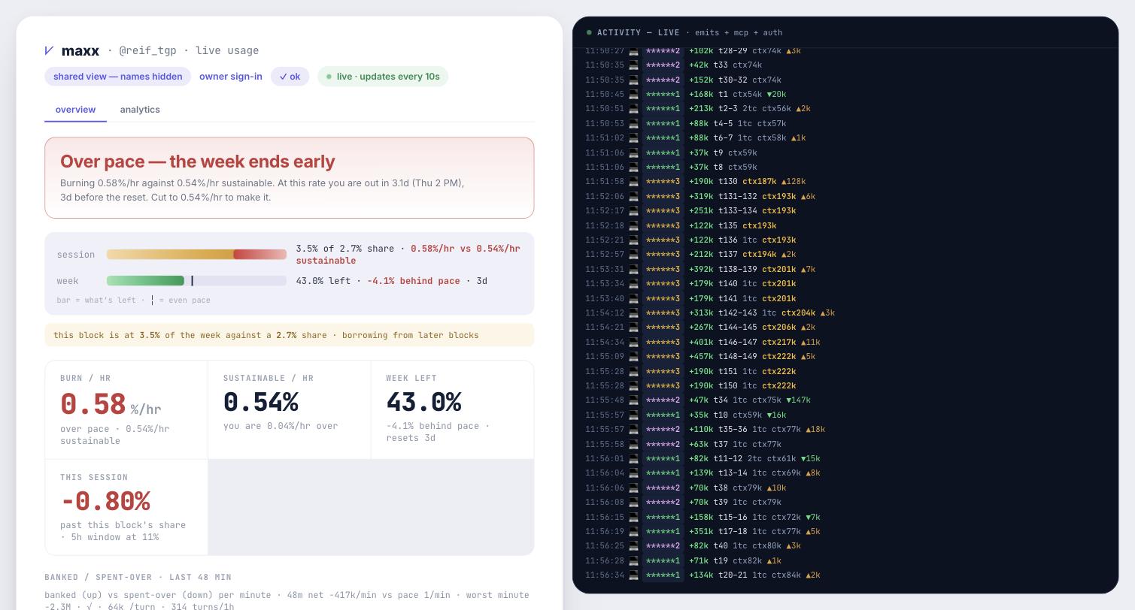Click the laptop icon in the 11:52:06 row
The image size is (1135, 610).
tap(633, 197)
